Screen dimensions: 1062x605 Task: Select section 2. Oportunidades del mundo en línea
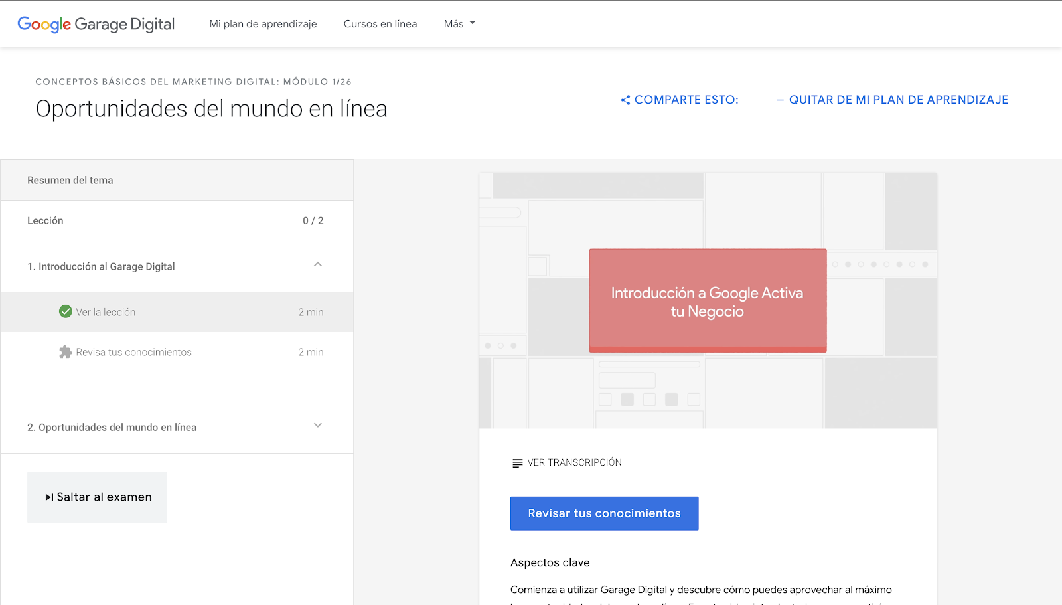(177, 427)
